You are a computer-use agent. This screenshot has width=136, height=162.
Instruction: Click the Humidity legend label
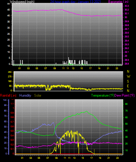click(25, 95)
